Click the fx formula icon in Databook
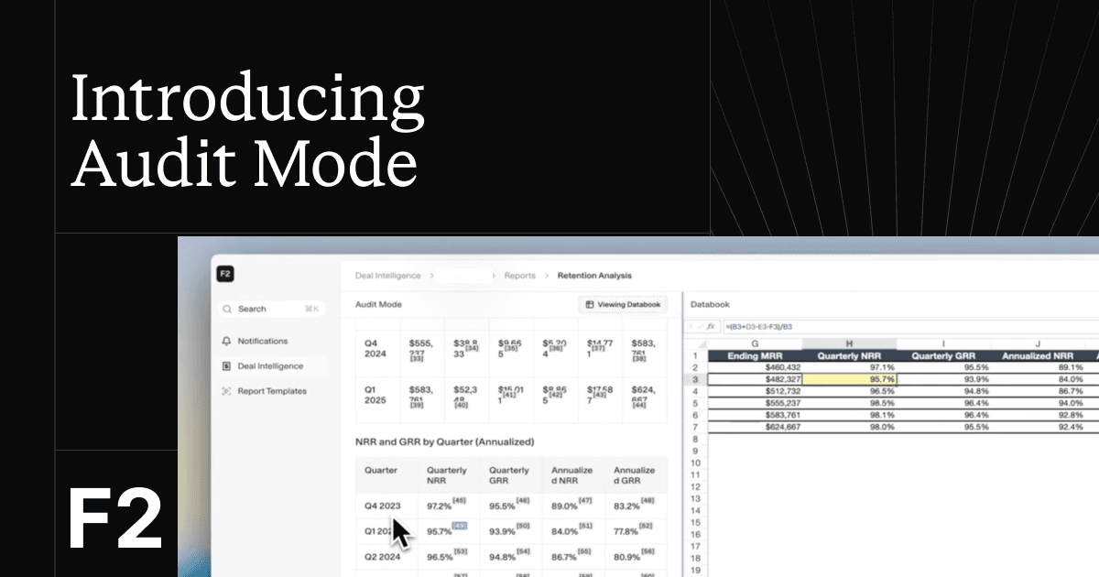 (712, 326)
